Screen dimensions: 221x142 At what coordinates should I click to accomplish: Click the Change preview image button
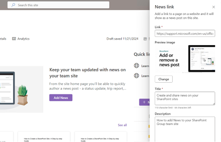pos(164,79)
